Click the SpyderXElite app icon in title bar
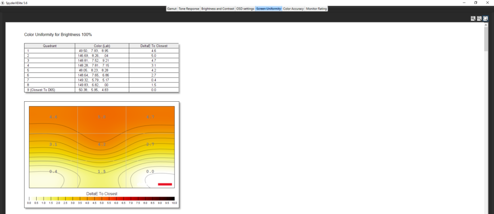Image resolution: width=494 pixels, height=214 pixels. [x=3, y=2]
